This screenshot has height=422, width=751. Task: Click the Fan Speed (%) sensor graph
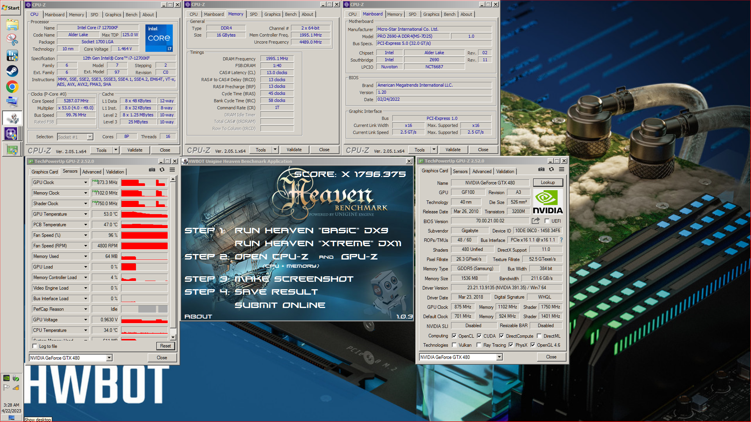click(x=144, y=235)
